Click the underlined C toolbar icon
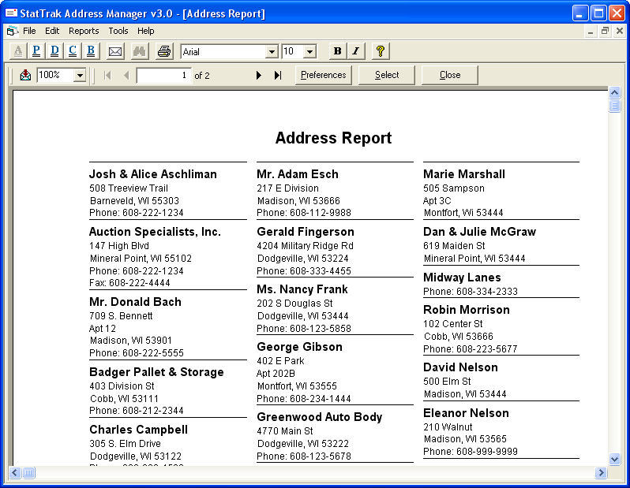This screenshot has width=630, height=488. 73,51
